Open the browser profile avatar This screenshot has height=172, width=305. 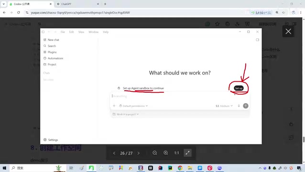294,12
